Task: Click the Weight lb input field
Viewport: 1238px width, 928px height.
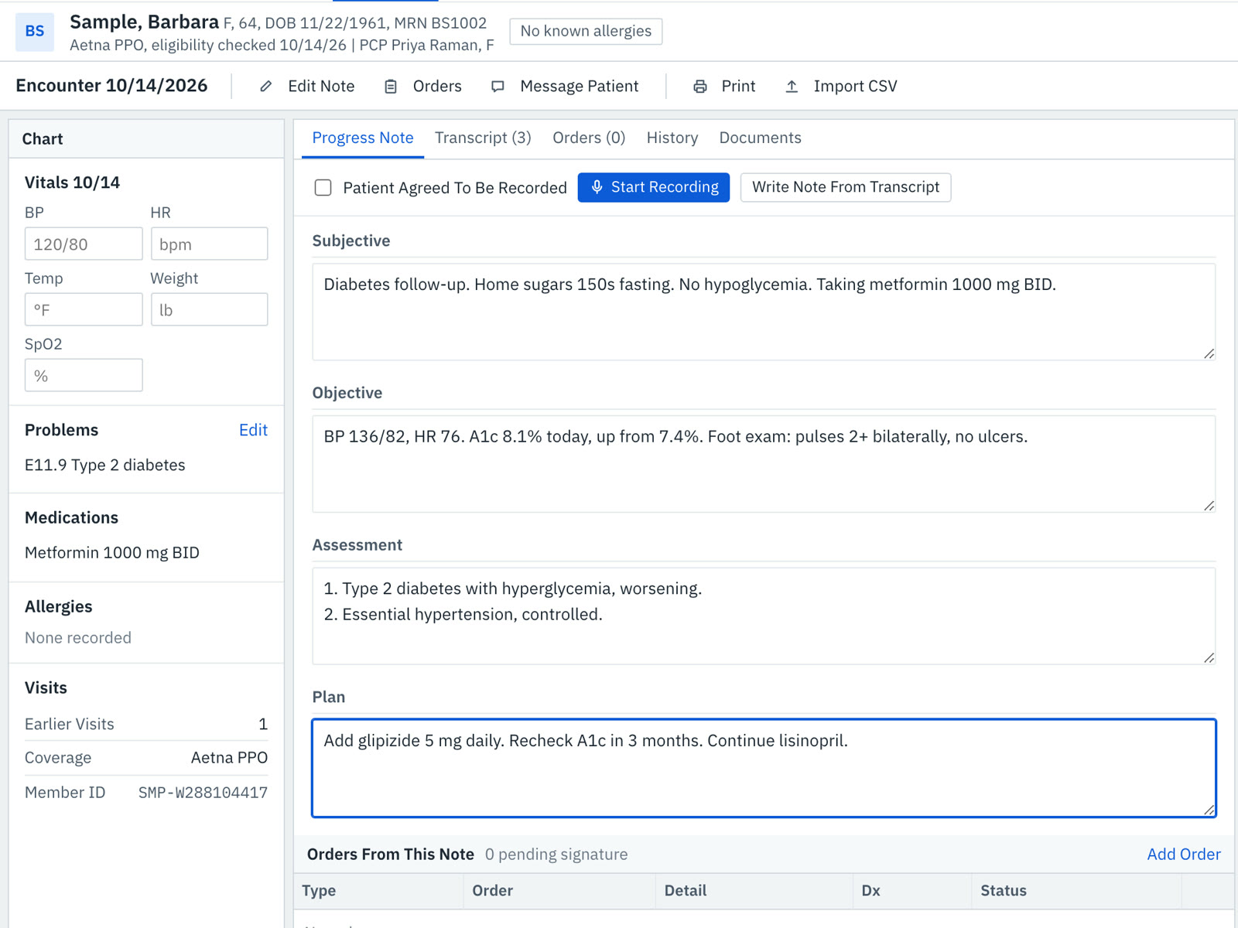Action: 210,310
